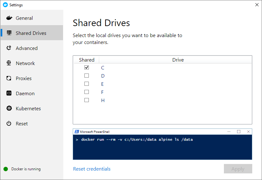
Task: Switch to the Kubernetes settings page
Action: click(x=32, y=108)
